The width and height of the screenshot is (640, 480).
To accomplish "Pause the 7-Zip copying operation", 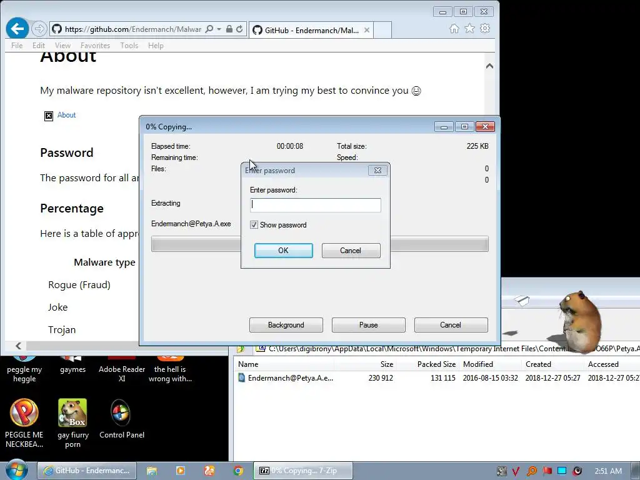I will point(368,325).
